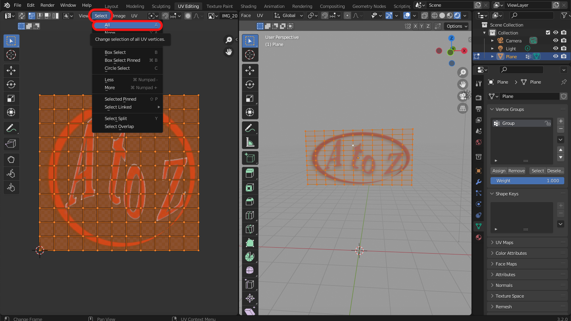Open UV editor type dropdown

pos(10,16)
